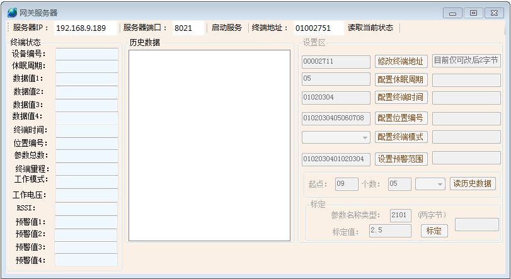Click the input field containing 00002711
Image resolution: width=511 pixels, height=279 pixels.
pos(336,62)
